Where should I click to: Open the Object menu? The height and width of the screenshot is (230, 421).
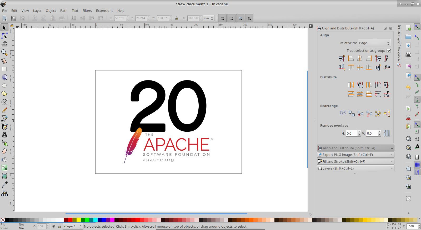click(51, 11)
